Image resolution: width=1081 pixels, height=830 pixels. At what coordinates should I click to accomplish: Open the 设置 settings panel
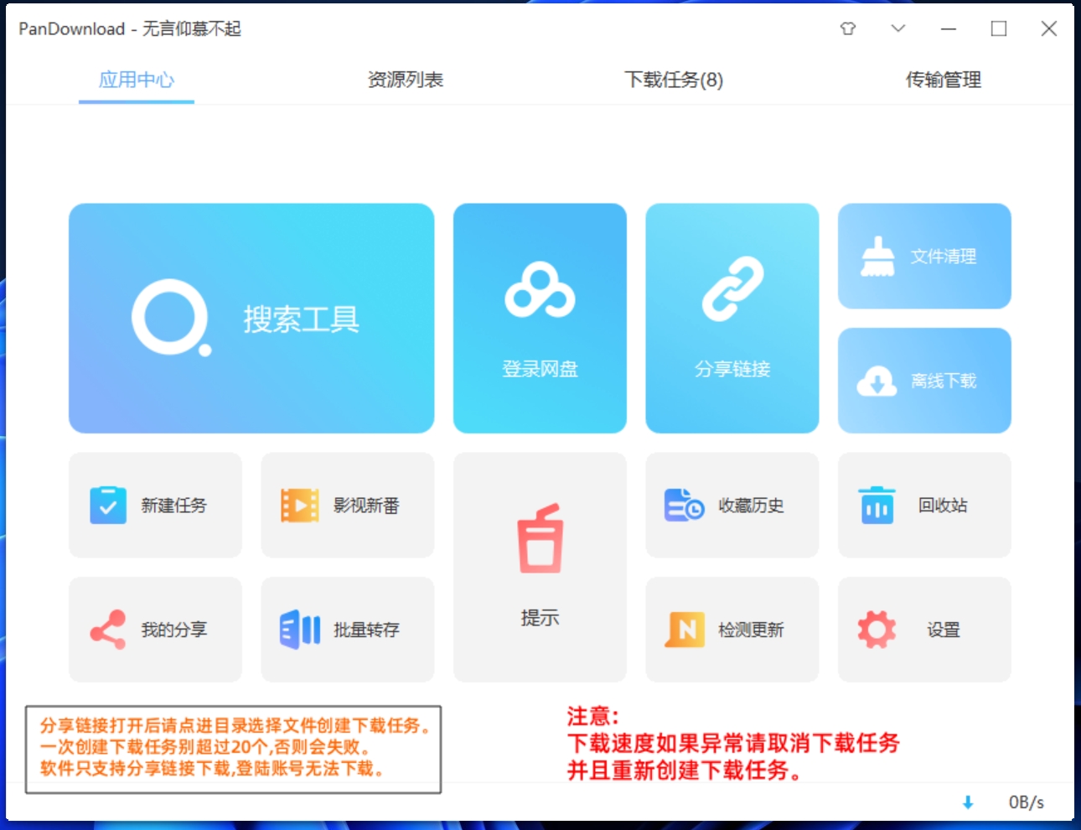coord(923,630)
